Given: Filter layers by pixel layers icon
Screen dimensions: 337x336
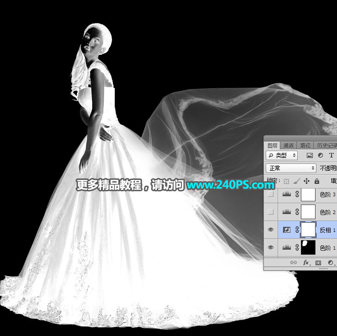Looking at the screenshot, I should pos(310,155).
